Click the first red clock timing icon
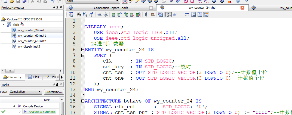This screenshot has width=292, height=115. point(186,1)
